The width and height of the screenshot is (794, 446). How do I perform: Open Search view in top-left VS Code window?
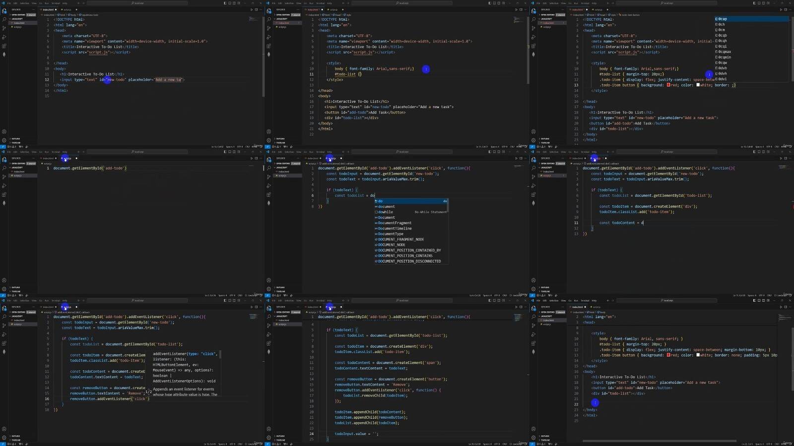[x=4, y=19]
